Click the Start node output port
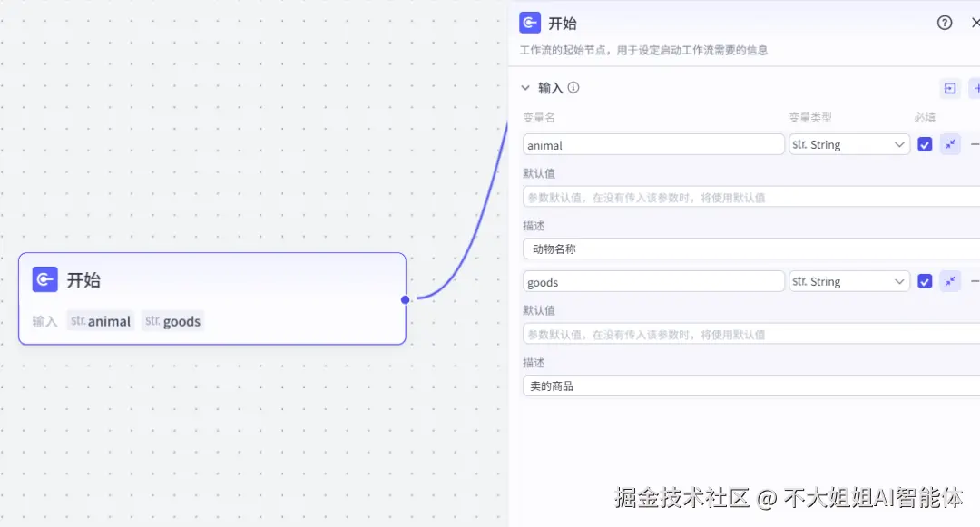Screen dimensions: 980x527 coord(405,299)
